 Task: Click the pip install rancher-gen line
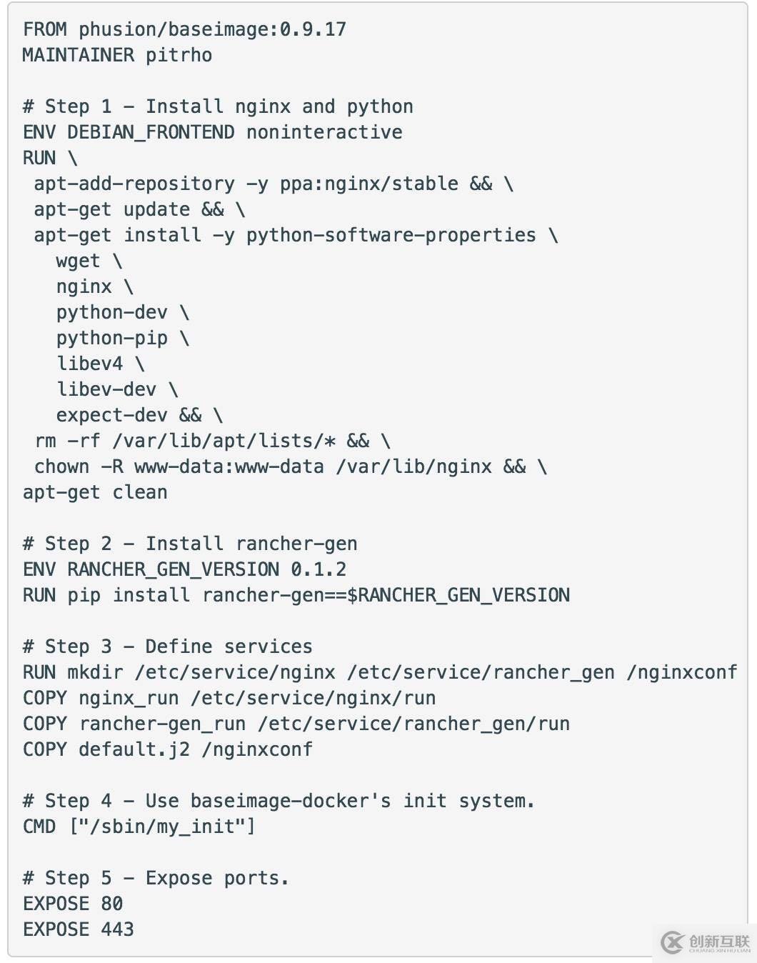tap(296, 595)
